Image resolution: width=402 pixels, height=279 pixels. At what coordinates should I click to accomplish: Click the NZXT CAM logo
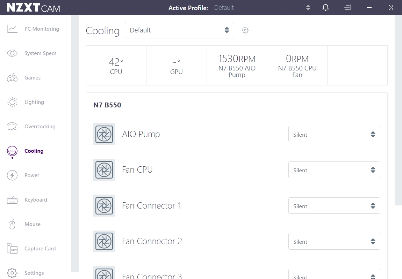[33, 7]
